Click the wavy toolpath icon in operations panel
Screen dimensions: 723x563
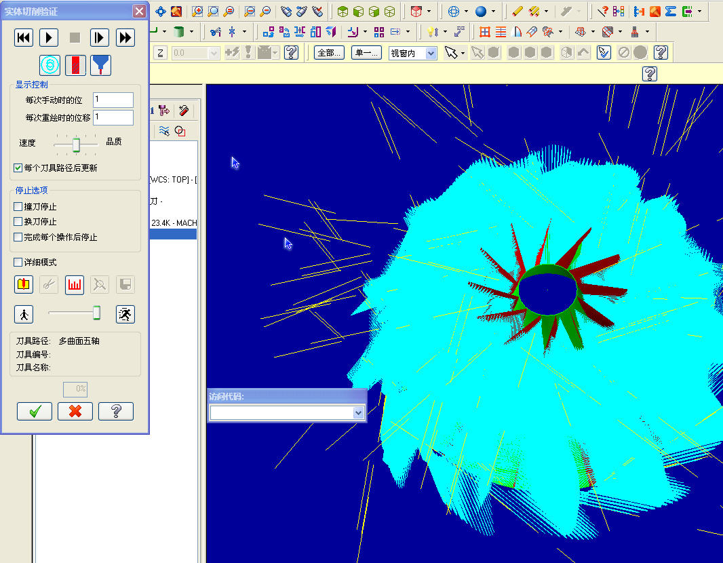[164, 131]
